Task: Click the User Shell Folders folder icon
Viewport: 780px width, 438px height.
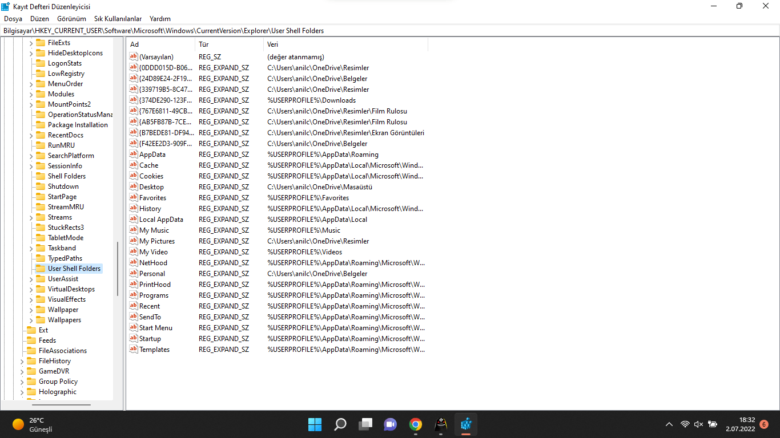Action: [x=41, y=269]
